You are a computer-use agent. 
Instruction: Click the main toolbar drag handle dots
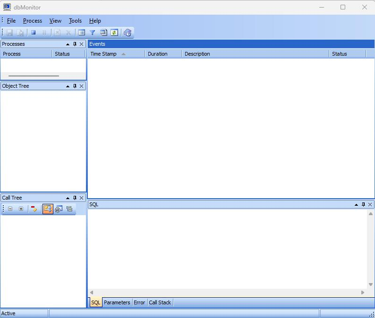(x=3, y=32)
